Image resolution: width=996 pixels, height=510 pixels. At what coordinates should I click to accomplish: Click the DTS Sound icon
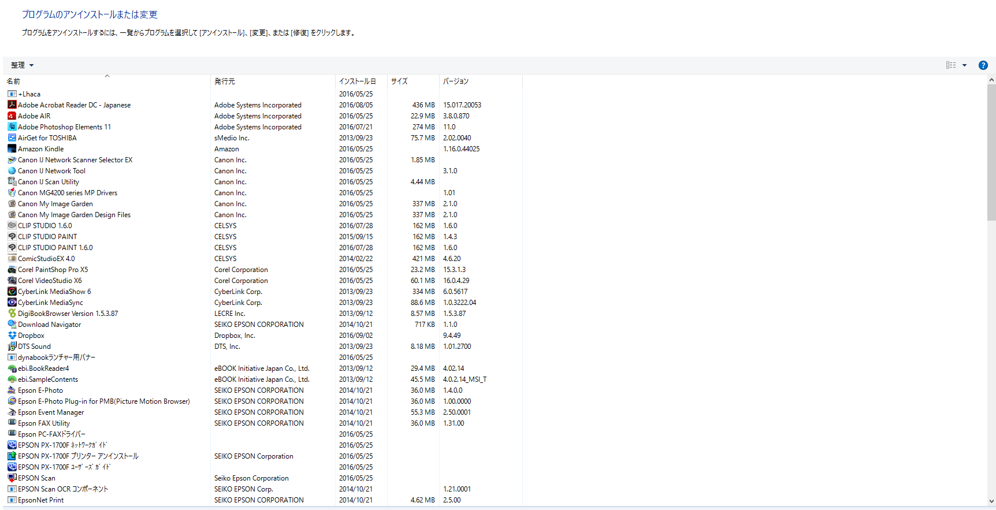pos(12,346)
